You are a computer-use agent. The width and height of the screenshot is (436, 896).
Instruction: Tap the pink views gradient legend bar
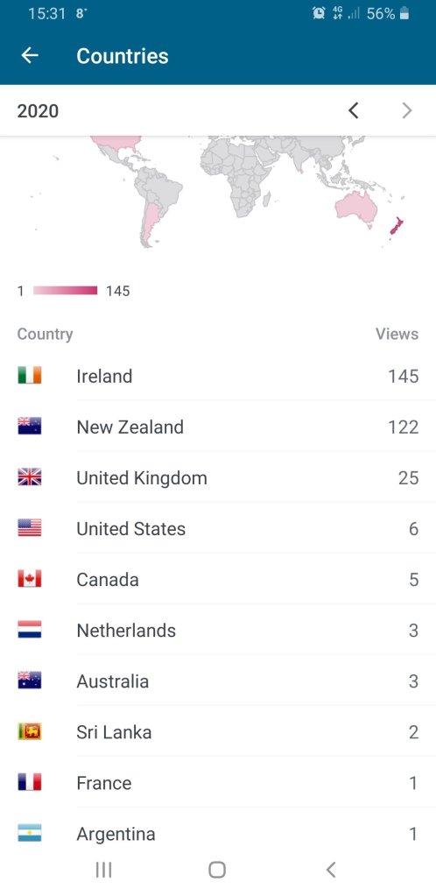pyautogui.click(x=65, y=290)
